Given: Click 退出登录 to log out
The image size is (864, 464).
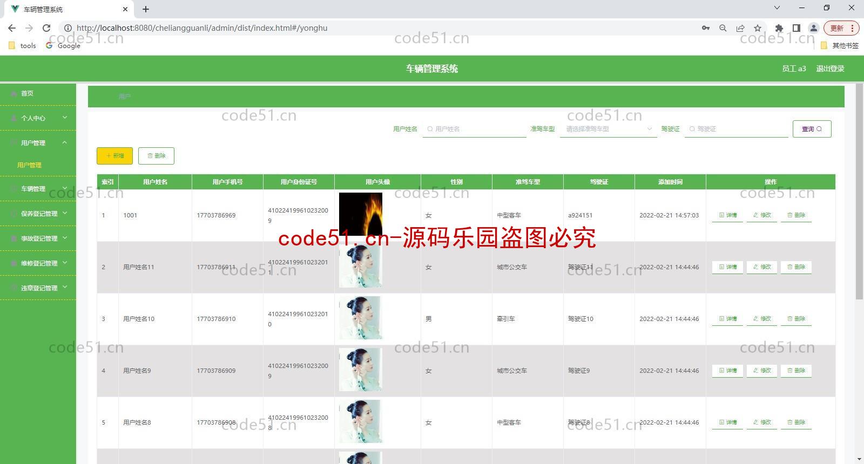Looking at the screenshot, I should click(830, 69).
